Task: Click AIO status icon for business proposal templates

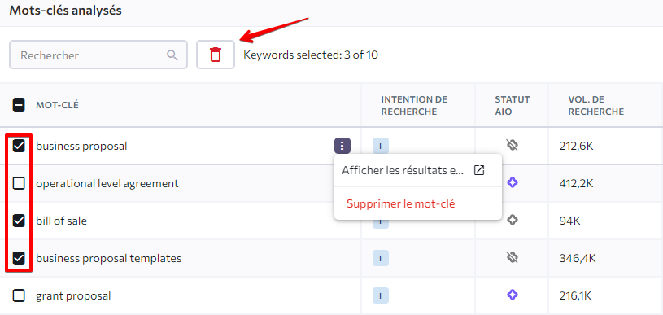Action: click(512, 257)
